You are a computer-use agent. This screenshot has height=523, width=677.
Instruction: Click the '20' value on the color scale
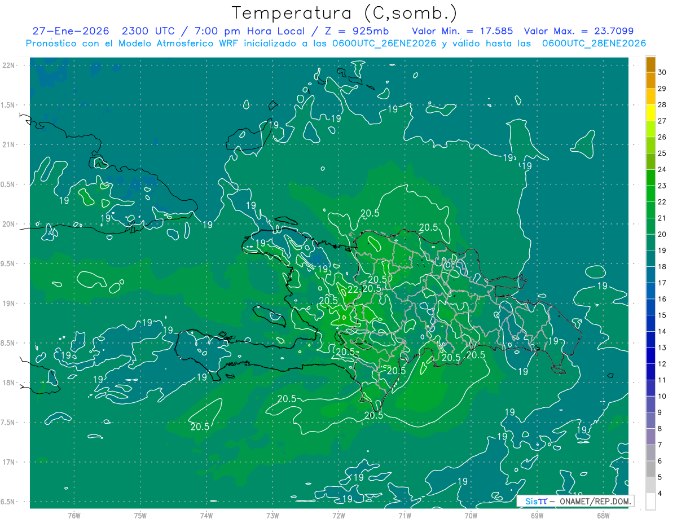click(663, 234)
